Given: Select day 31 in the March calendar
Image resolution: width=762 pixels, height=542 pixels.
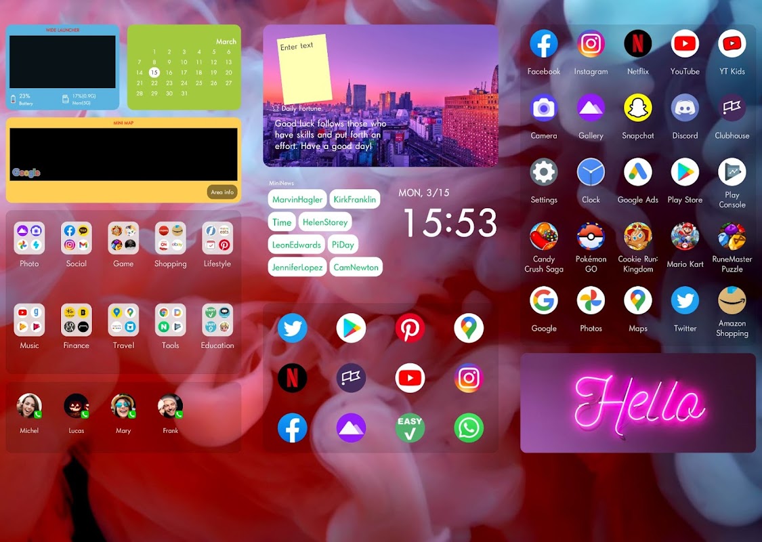Looking at the screenshot, I should 184,93.
